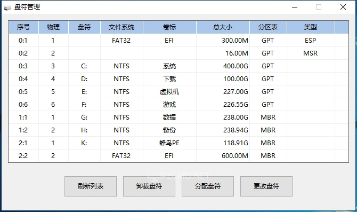
Task: Click the drive icon in title bar
Action: (7, 7)
